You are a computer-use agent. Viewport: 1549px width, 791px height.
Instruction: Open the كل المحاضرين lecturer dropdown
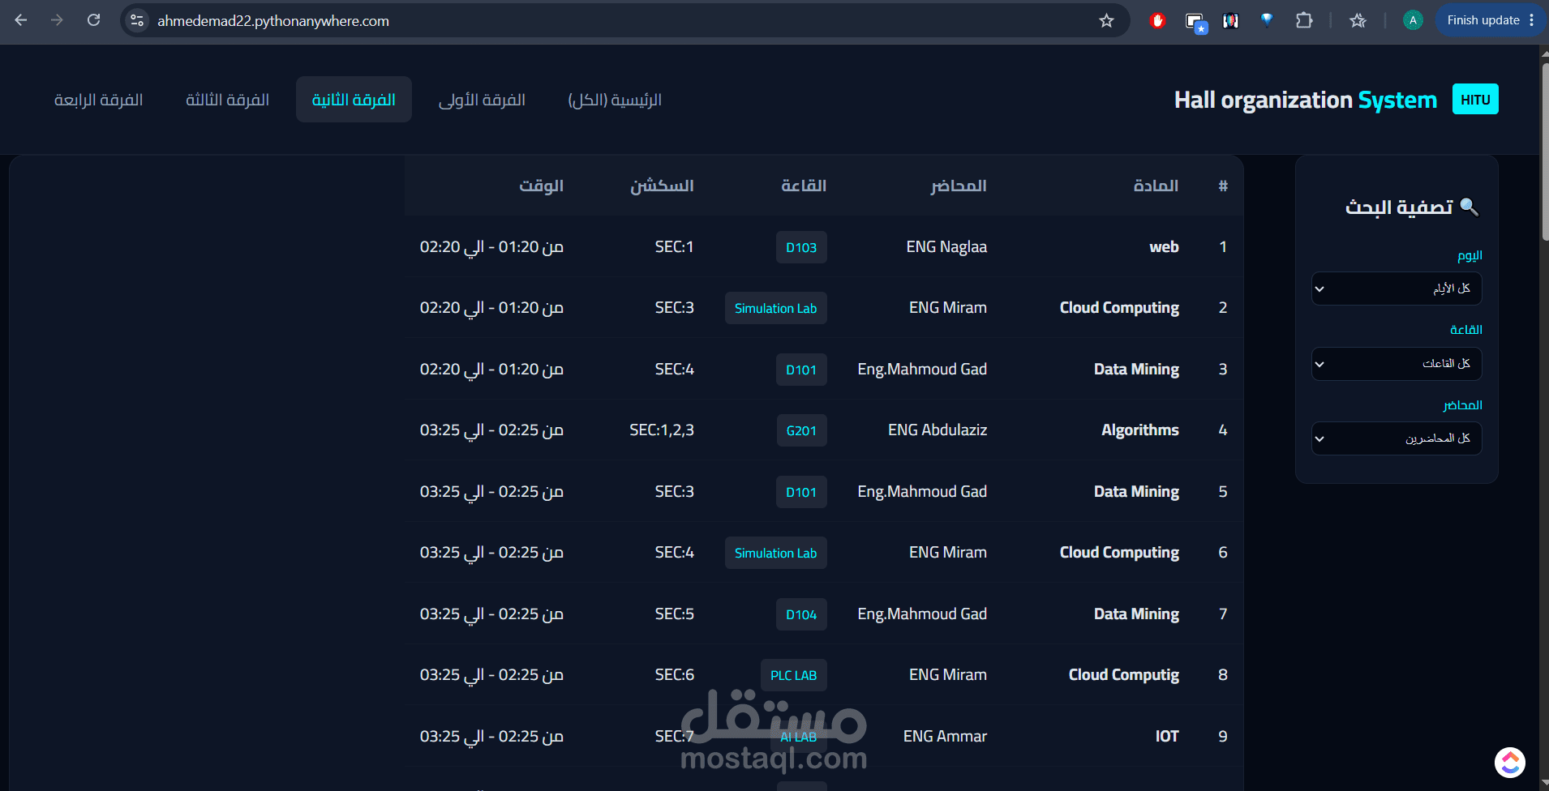coord(1397,438)
